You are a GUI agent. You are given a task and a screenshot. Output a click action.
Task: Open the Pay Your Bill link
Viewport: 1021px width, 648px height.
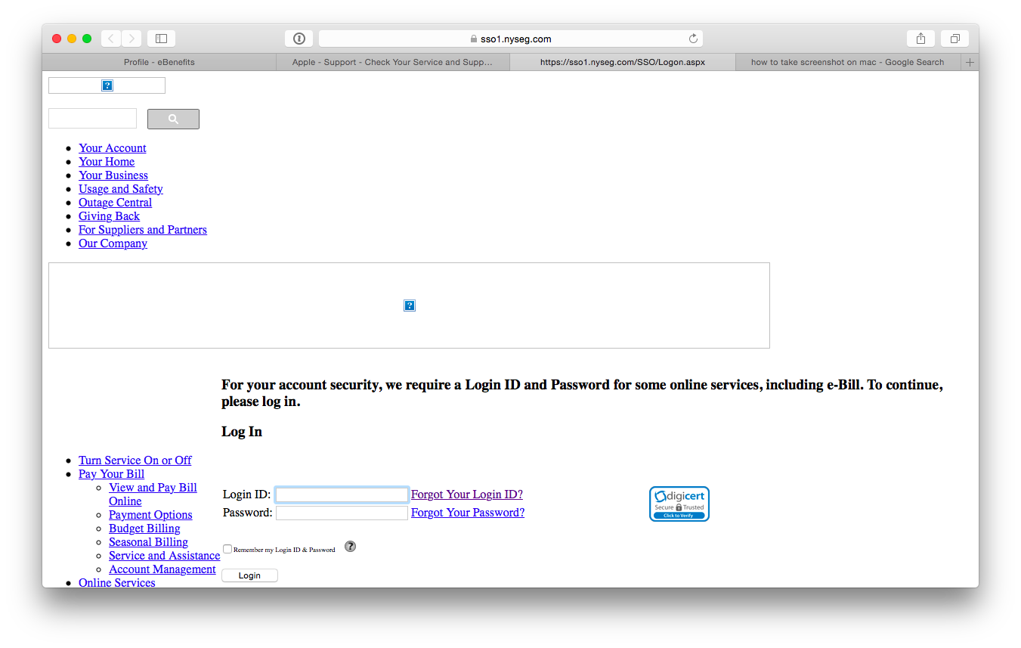pyautogui.click(x=111, y=474)
